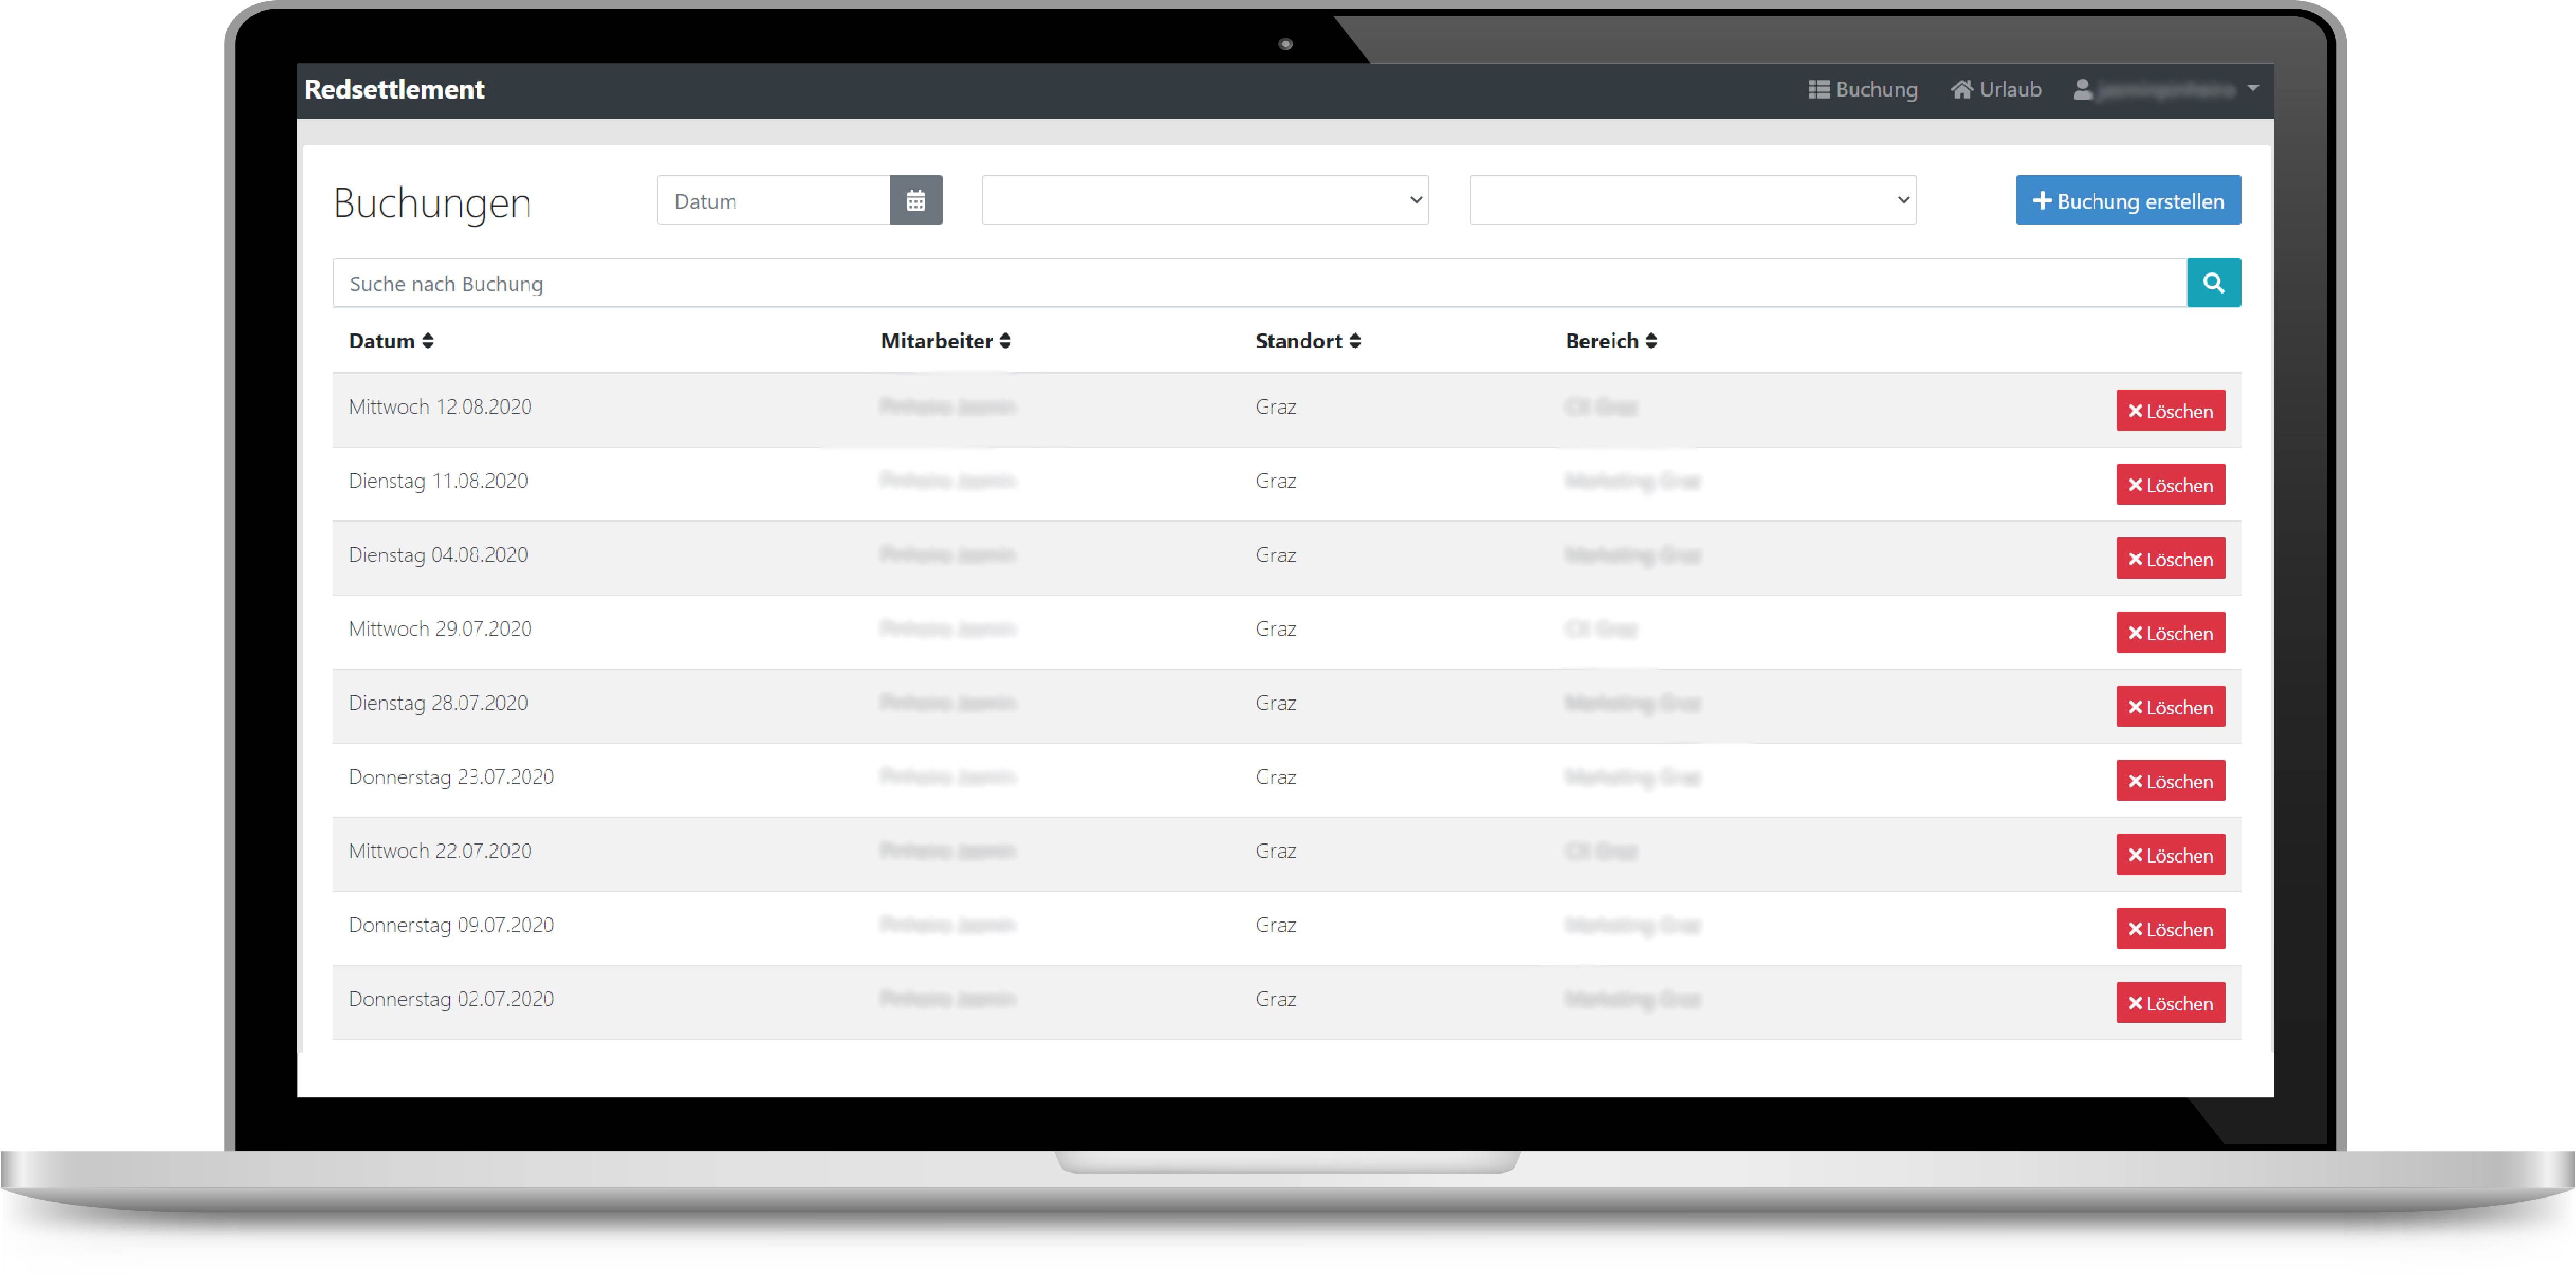Click Buchung erstellen button
Viewport: 2576px width, 1275px height.
[2127, 201]
